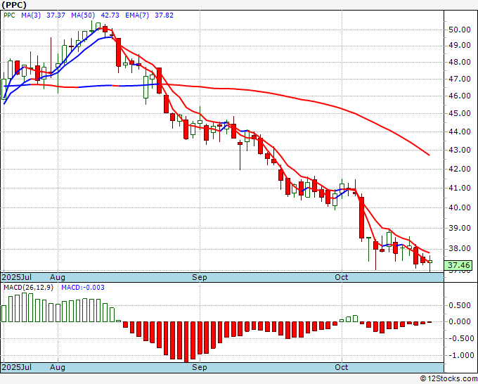Screen dimensions: 478x384
Task: Click the MACD:-0.003 value label
Action: click(83, 288)
